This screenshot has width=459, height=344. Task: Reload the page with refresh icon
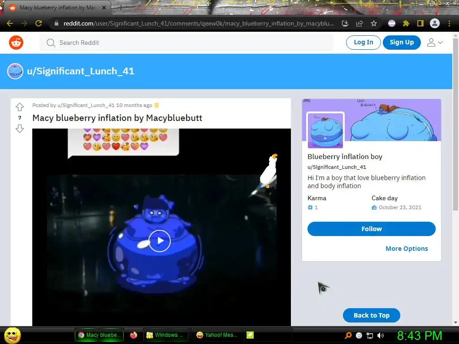[39, 23]
